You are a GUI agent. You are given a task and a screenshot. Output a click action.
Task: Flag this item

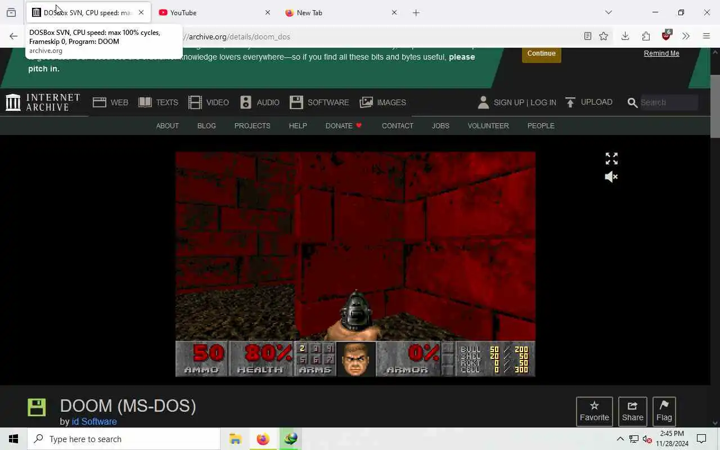[x=664, y=412]
